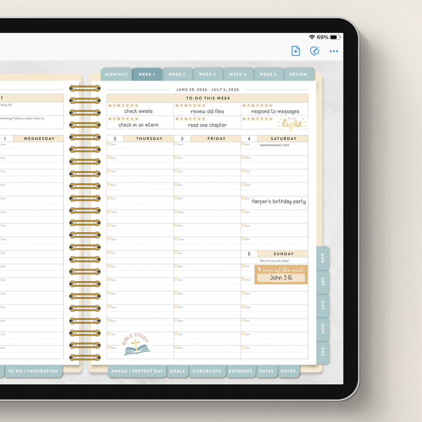Open the DATES tab

(x=266, y=371)
